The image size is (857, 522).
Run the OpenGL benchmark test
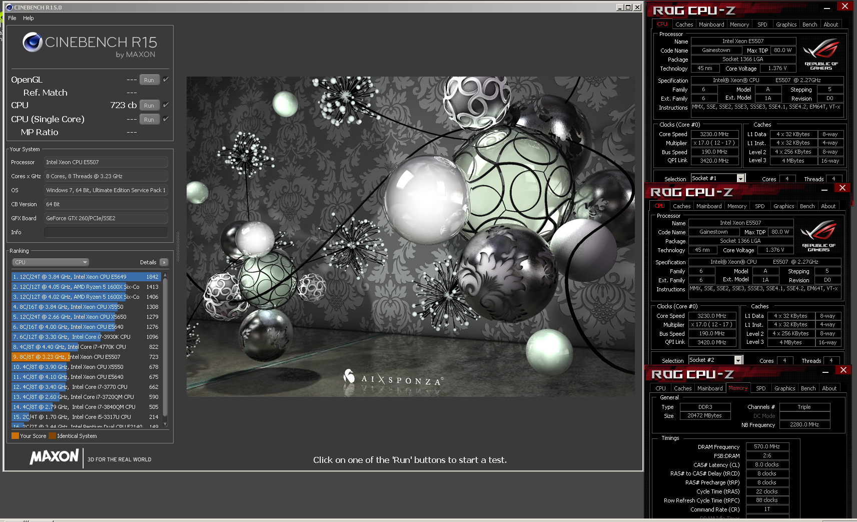point(149,80)
